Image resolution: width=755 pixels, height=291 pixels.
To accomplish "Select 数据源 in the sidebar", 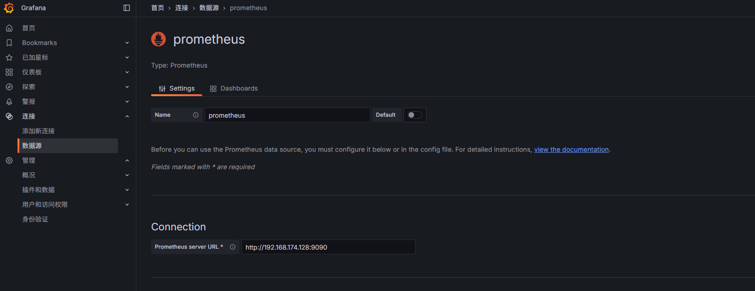I will [68, 146].
